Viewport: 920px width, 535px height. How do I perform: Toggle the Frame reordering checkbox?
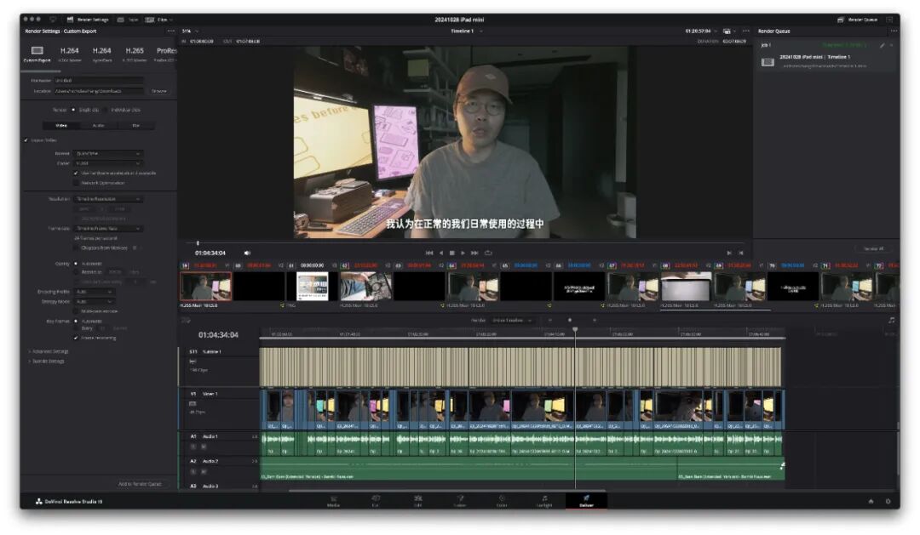point(76,339)
